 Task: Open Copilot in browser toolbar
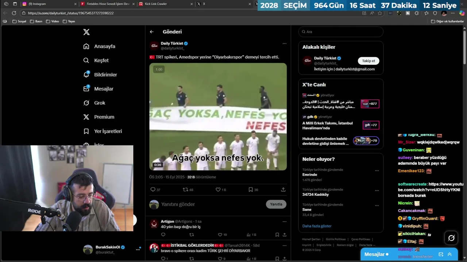pos(462,13)
